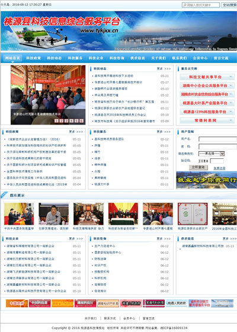The image size is (237, 332).
Task: Go to 会员中心 in the navigation bar
Action: [200, 58]
